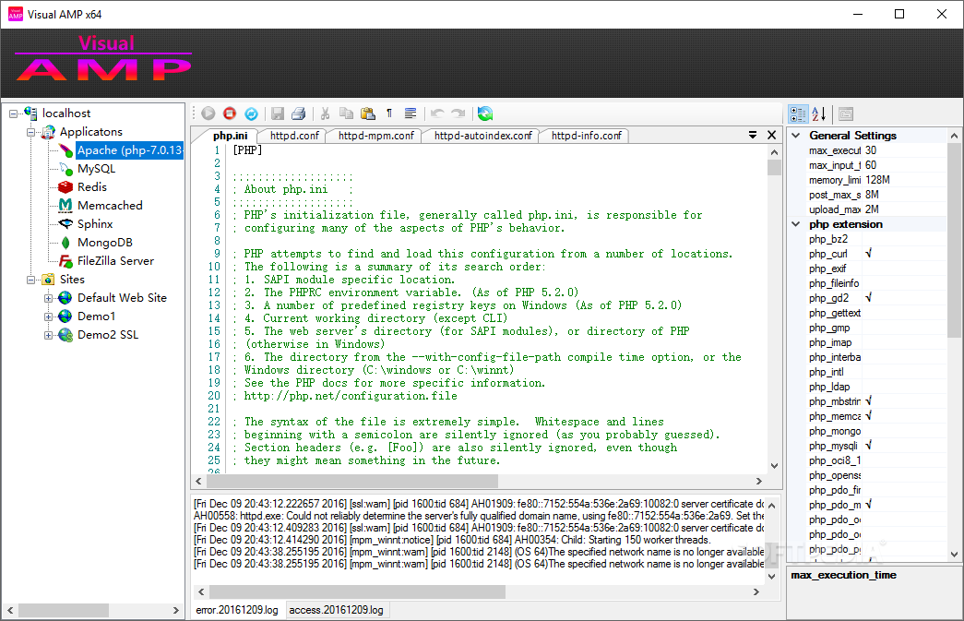Select the MongoDB tree item
This screenshot has width=964, height=621.
pyautogui.click(x=105, y=243)
